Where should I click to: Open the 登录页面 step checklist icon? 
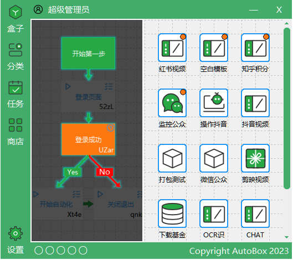(x=109, y=87)
